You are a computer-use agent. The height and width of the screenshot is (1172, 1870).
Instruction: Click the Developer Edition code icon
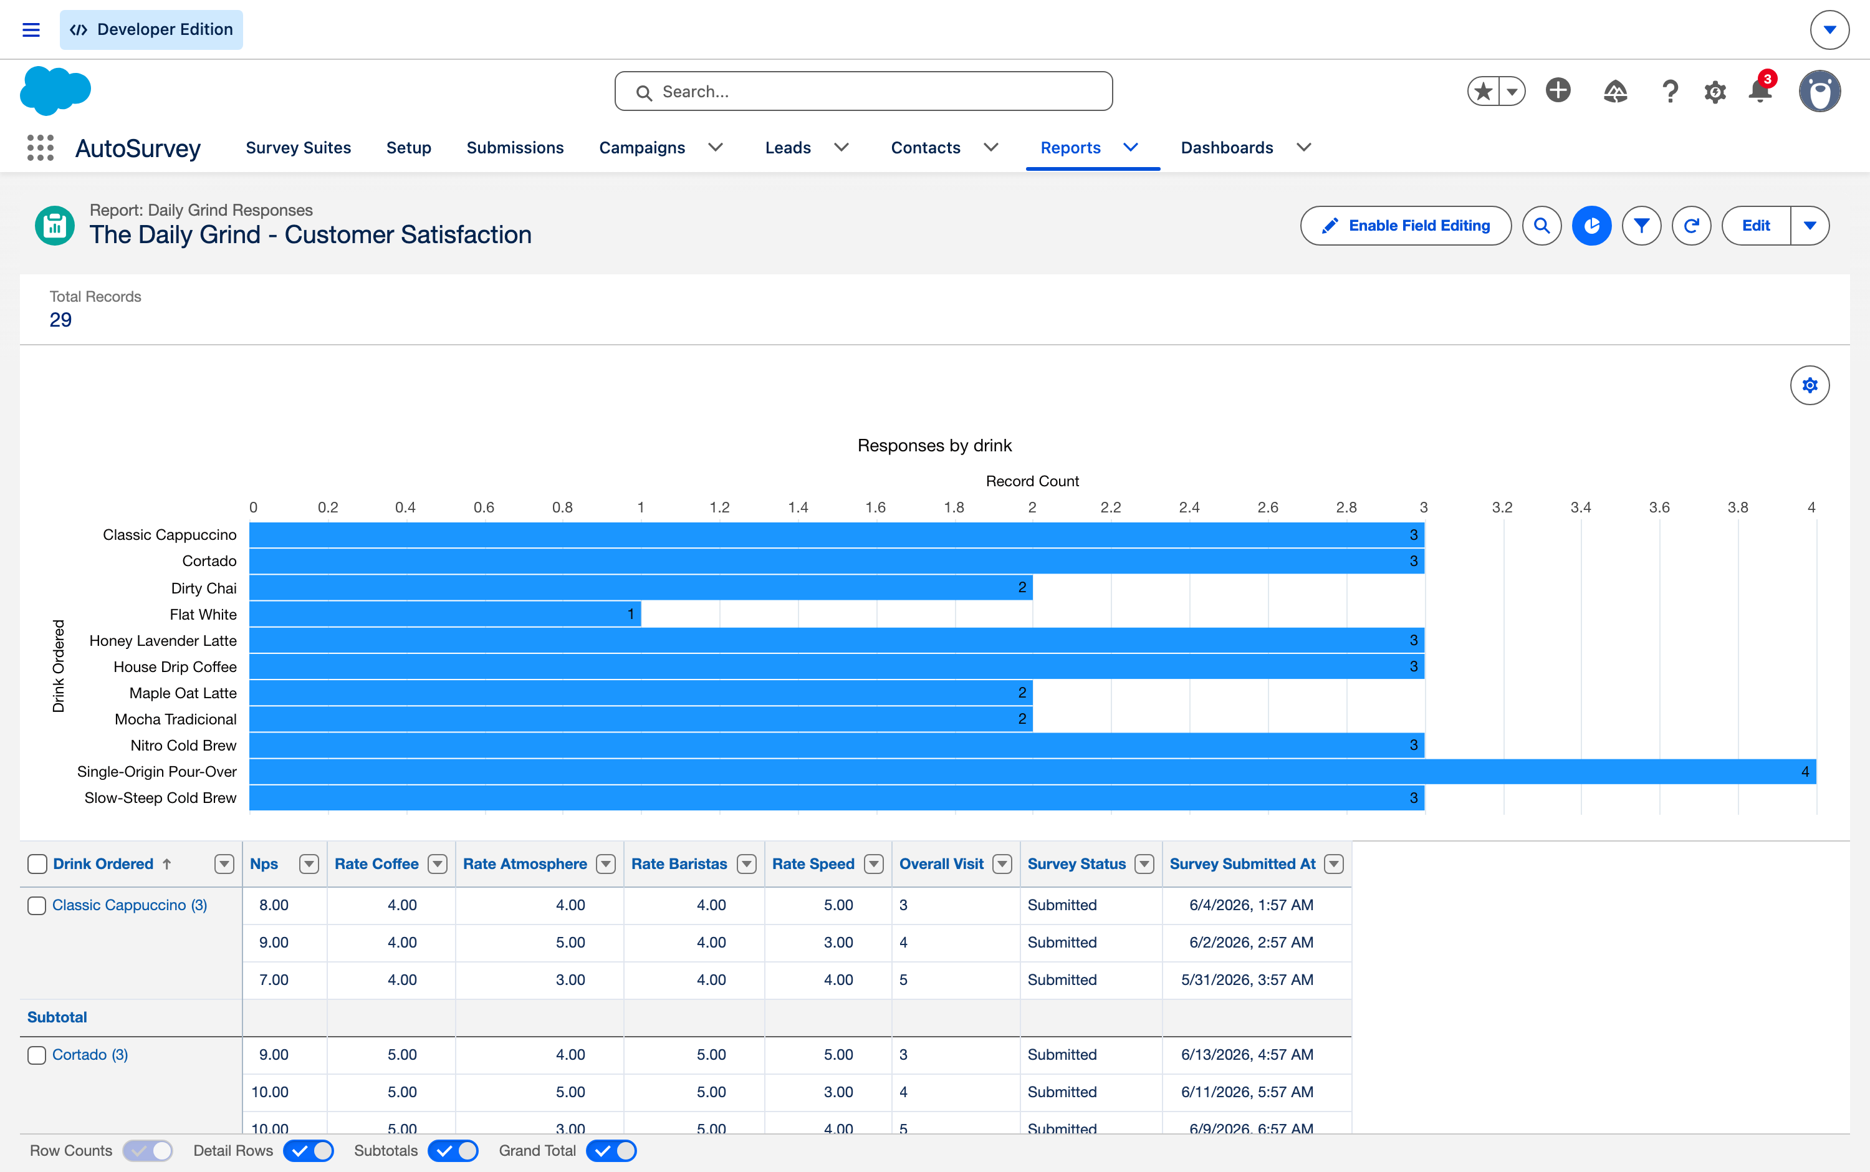(x=79, y=29)
